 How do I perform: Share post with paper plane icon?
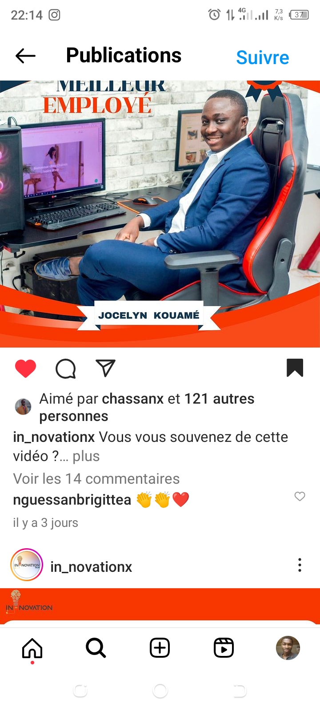tap(105, 368)
